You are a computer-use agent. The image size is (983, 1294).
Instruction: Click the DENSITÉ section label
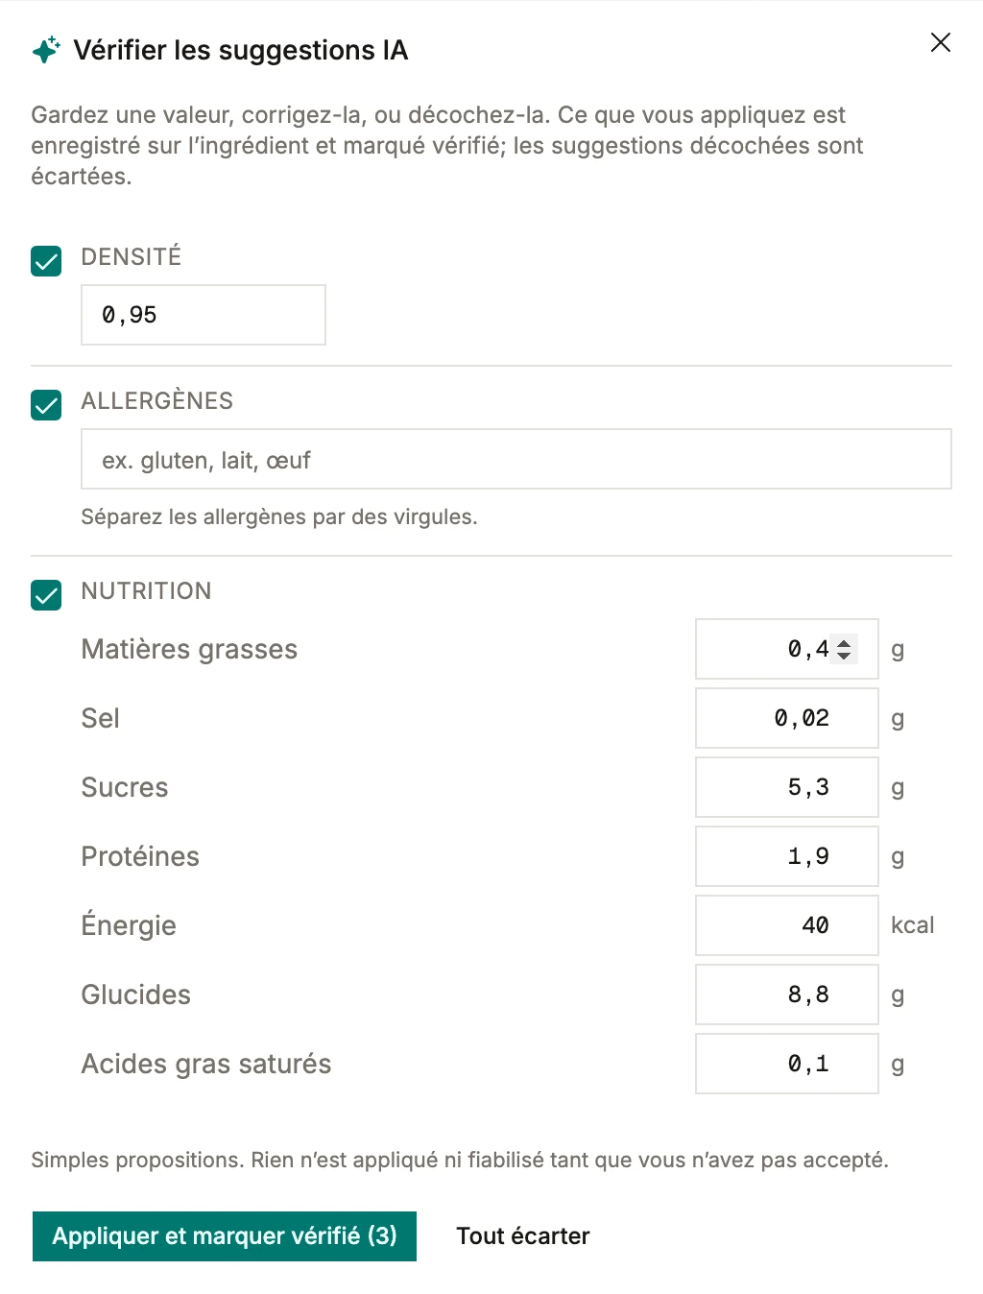(x=132, y=256)
